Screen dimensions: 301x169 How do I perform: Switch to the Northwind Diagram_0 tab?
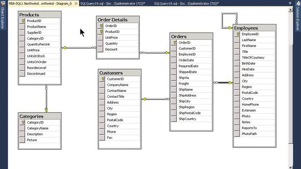pyautogui.click(x=40, y=3)
